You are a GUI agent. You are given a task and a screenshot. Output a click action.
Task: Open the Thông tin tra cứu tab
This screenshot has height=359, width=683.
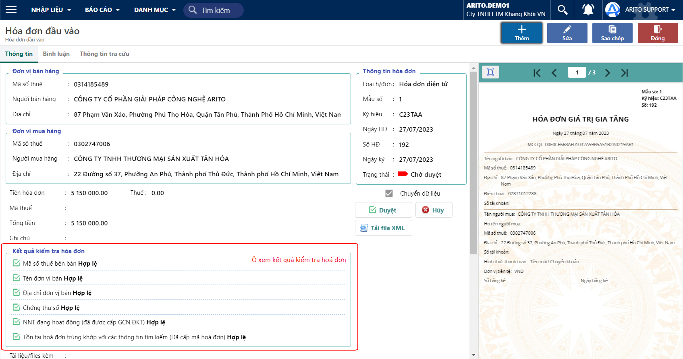(x=104, y=54)
